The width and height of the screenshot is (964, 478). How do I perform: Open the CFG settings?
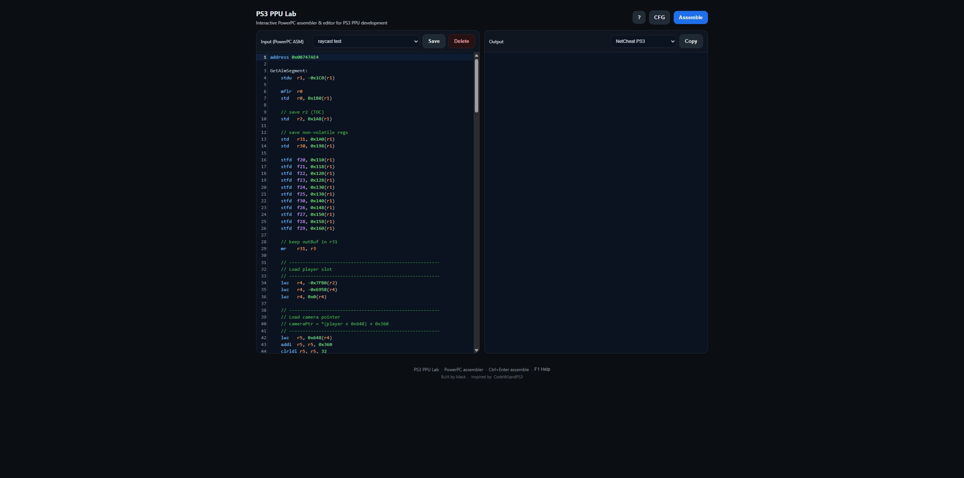(x=659, y=17)
